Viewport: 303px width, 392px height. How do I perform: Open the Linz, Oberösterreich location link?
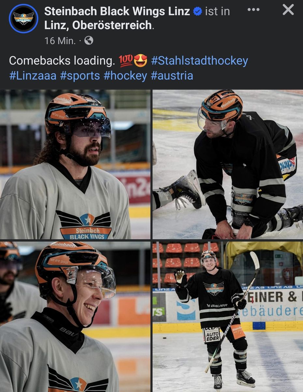[98, 25]
